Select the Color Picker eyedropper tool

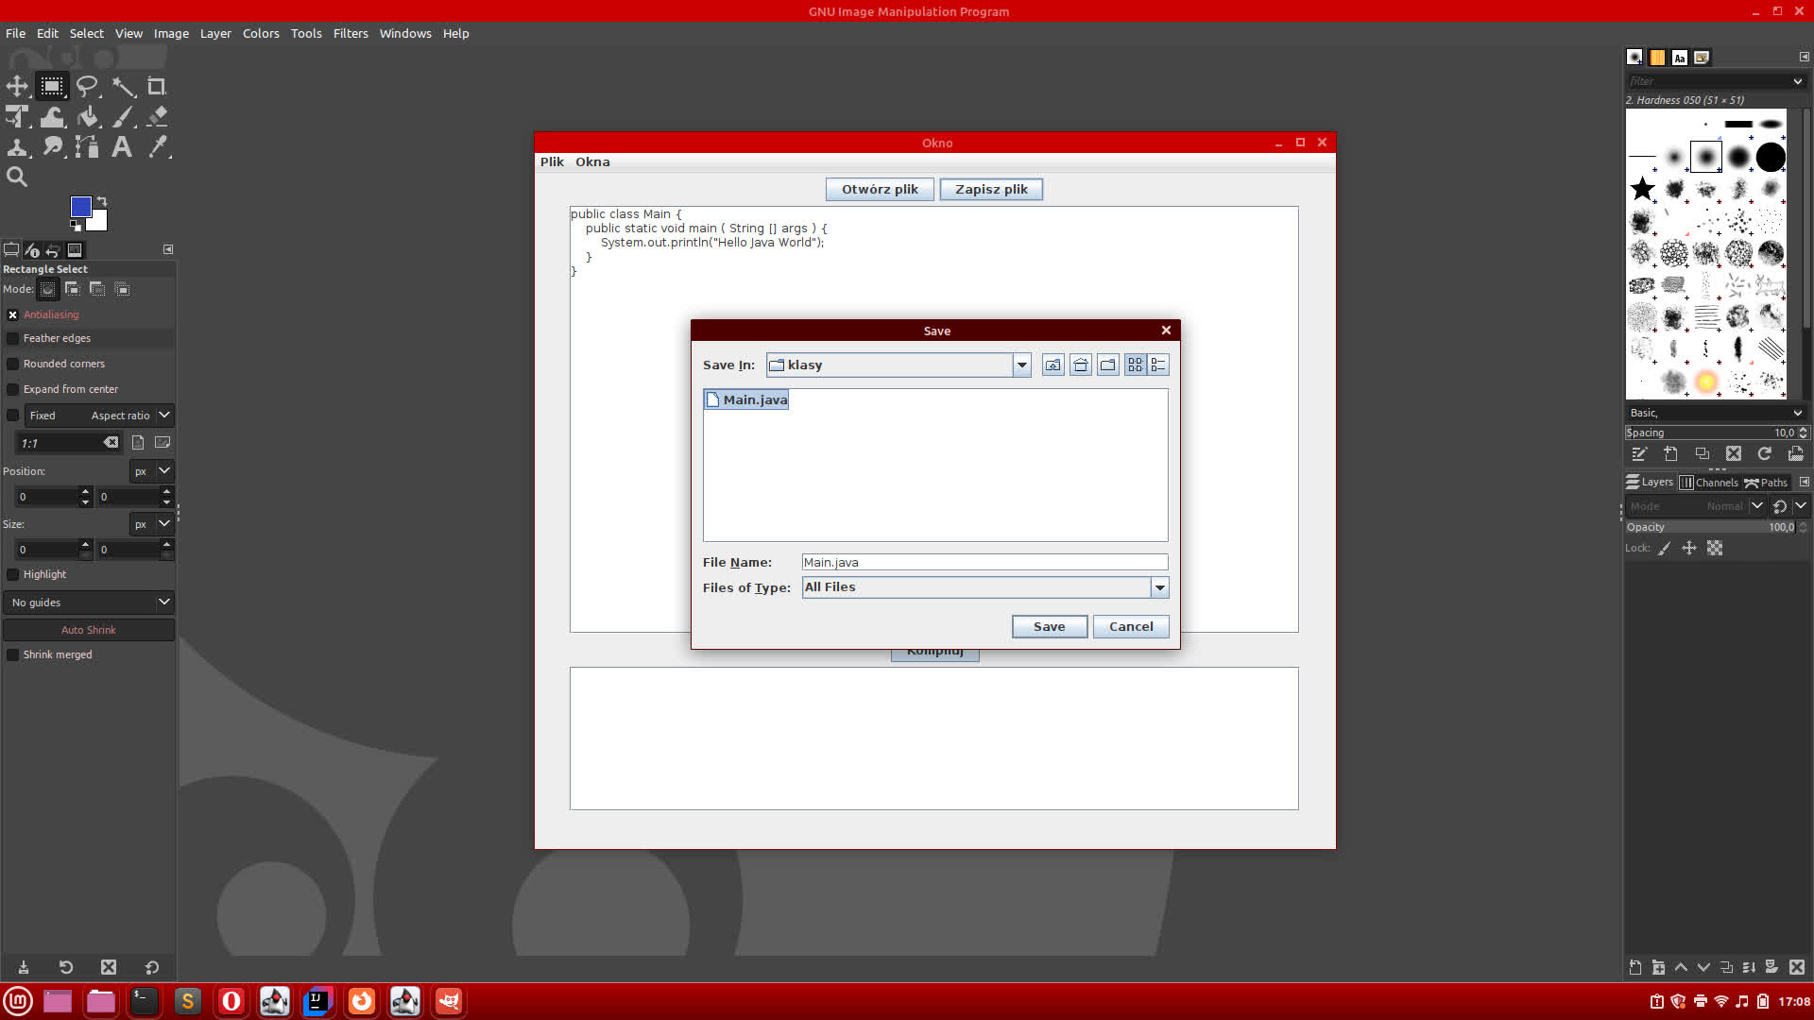pyautogui.click(x=157, y=147)
